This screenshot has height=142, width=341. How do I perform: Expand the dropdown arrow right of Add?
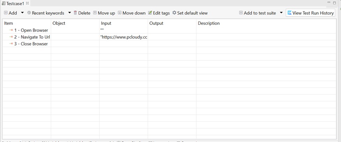[22, 13]
